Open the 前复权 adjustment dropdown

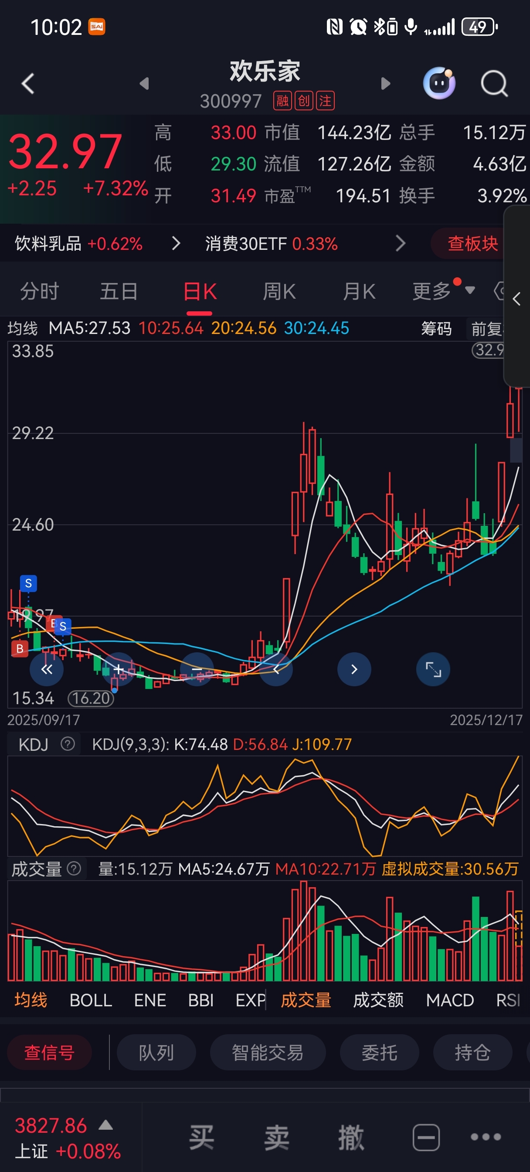click(x=486, y=328)
